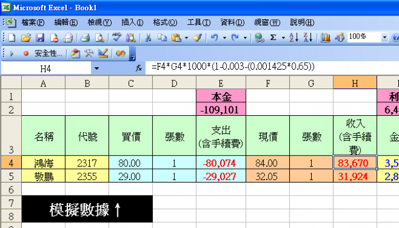
Task: Select pink cell showing -109,101
Action: (221, 110)
